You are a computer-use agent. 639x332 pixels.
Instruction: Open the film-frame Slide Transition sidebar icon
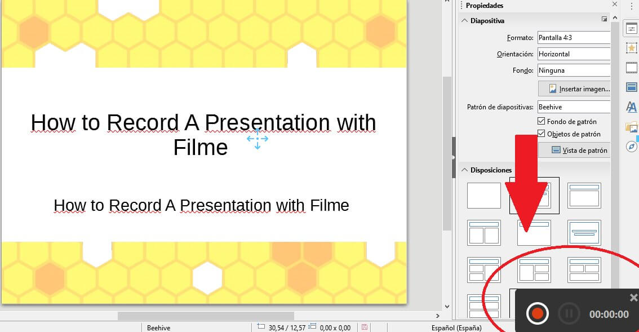coord(631,68)
